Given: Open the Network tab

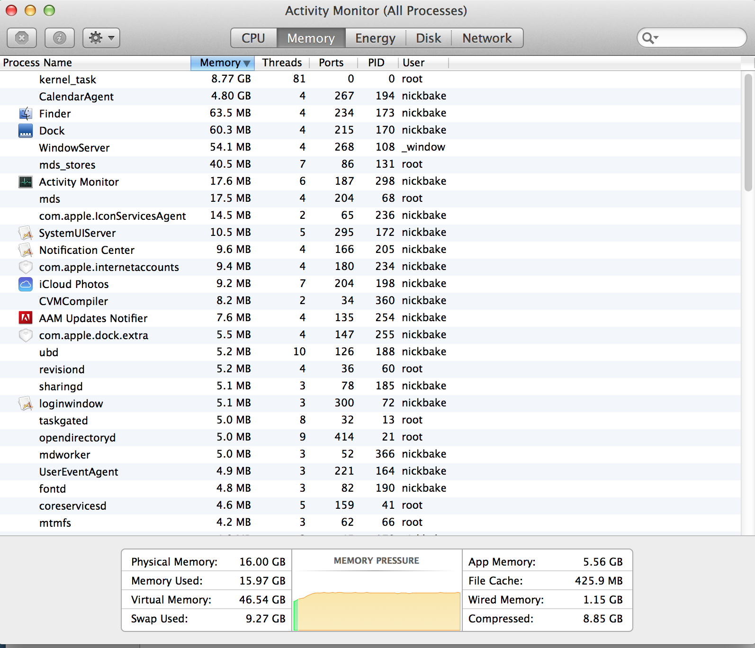Looking at the screenshot, I should click(487, 38).
